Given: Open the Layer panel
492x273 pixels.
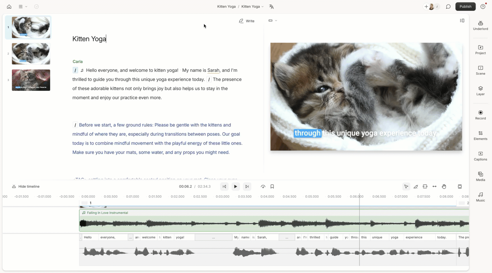Looking at the screenshot, I should coord(480,91).
